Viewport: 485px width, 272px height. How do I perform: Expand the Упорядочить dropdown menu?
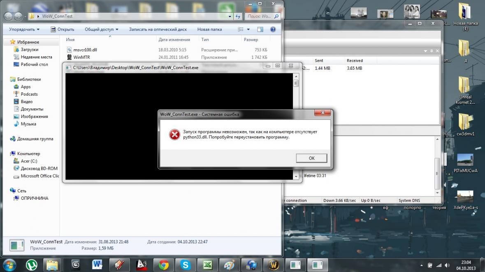pos(24,30)
